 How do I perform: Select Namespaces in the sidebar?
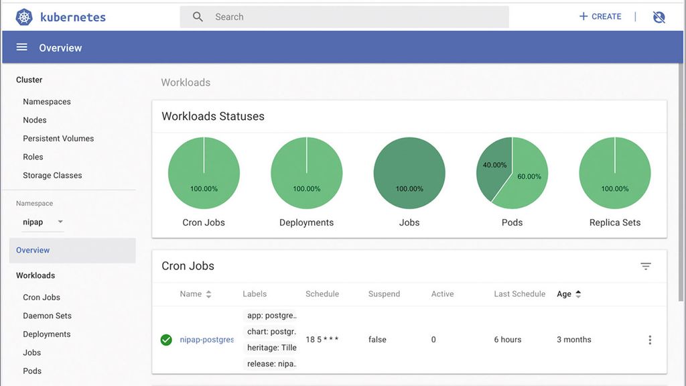[47, 101]
